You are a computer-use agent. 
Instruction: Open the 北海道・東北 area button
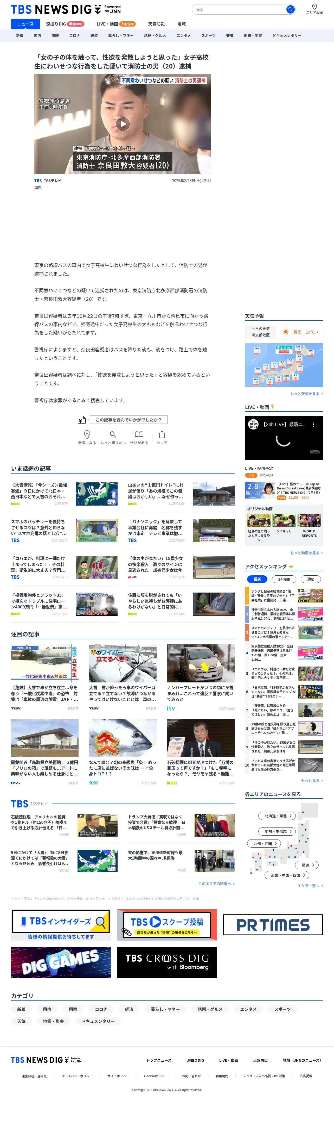[277, 816]
